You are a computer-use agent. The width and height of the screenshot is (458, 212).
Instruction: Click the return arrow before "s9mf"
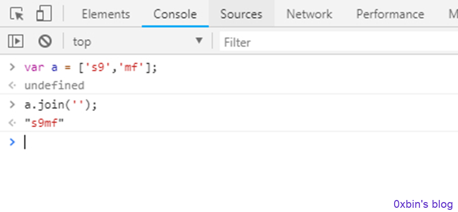pyautogui.click(x=12, y=123)
